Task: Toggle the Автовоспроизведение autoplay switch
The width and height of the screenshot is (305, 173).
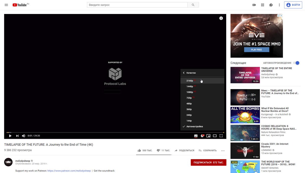Action: click(x=296, y=63)
